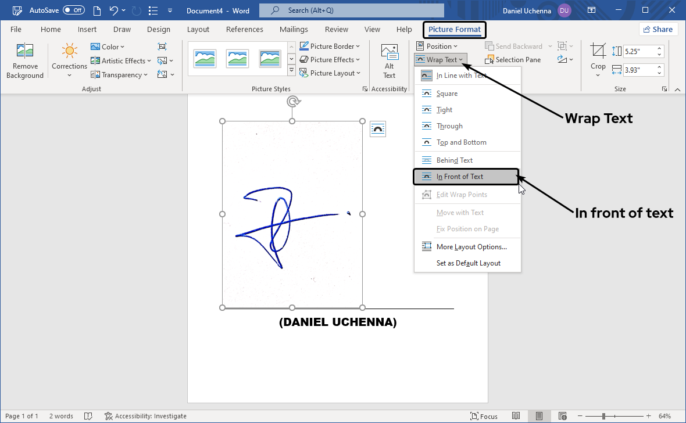The image size is (686, 423).
Task: Switch to the Picture Format tab
Action: pyautogui.click(x=454, y=29)
